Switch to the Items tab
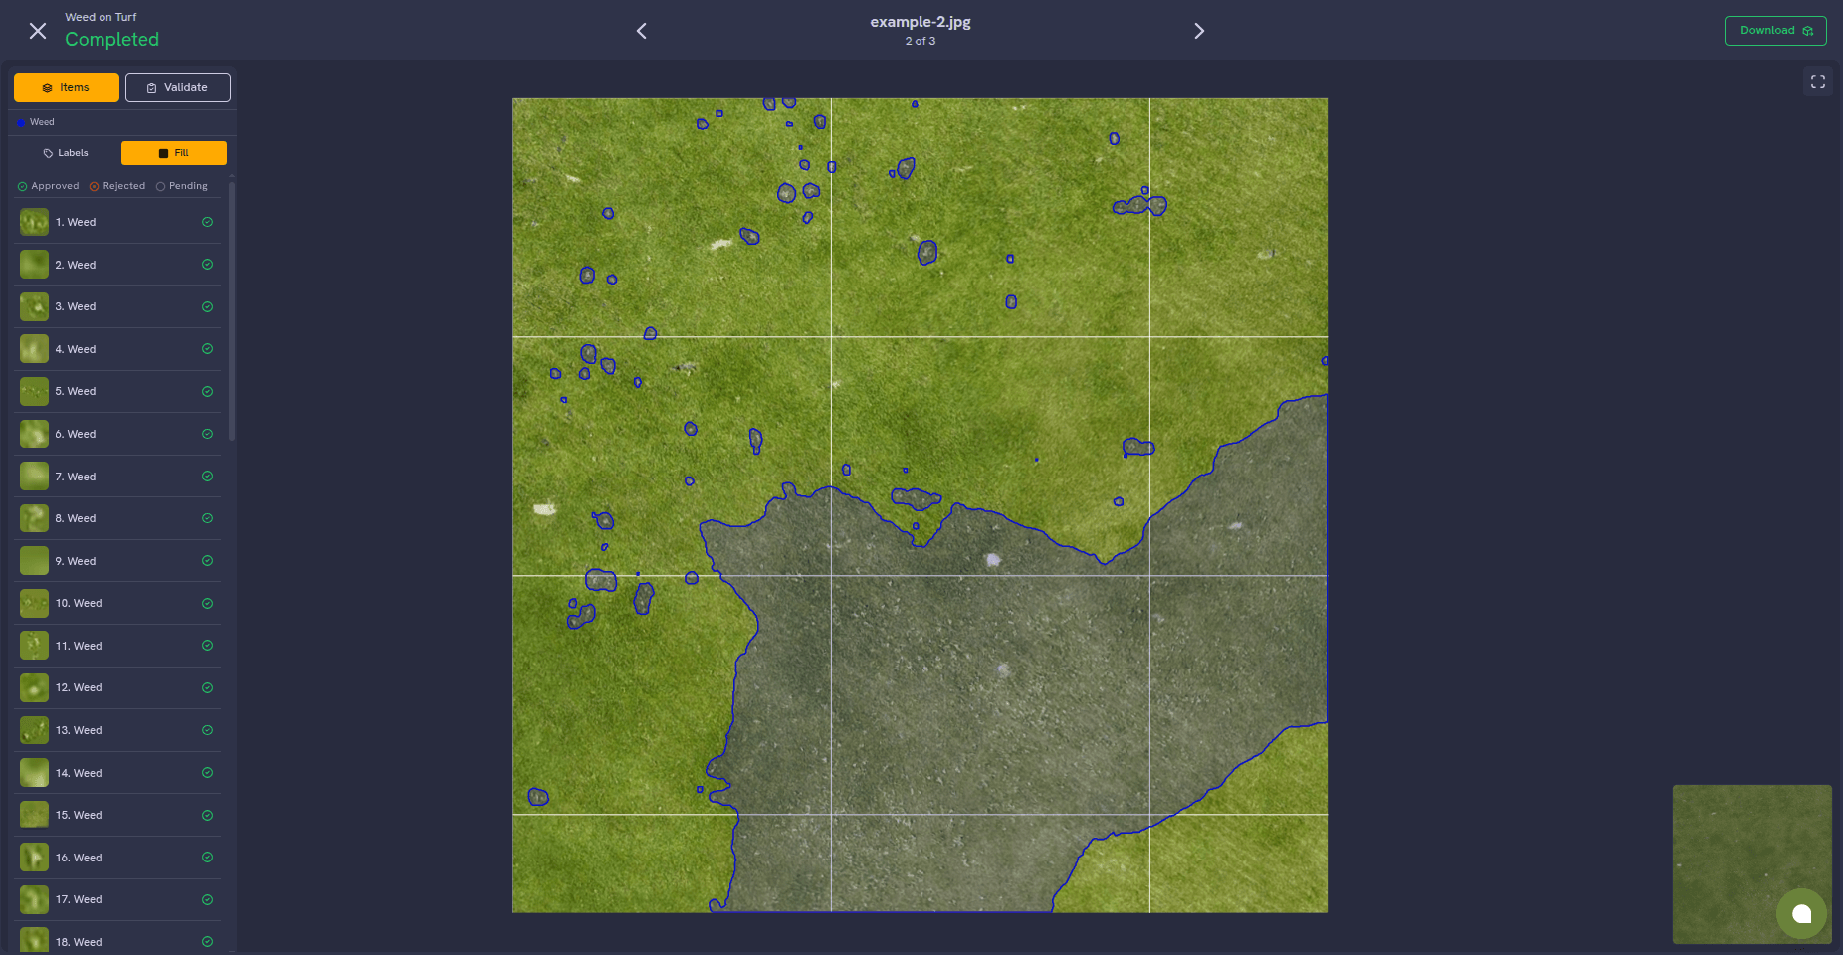This screenshot has width=1843, height=955. [x=67, y=88]
